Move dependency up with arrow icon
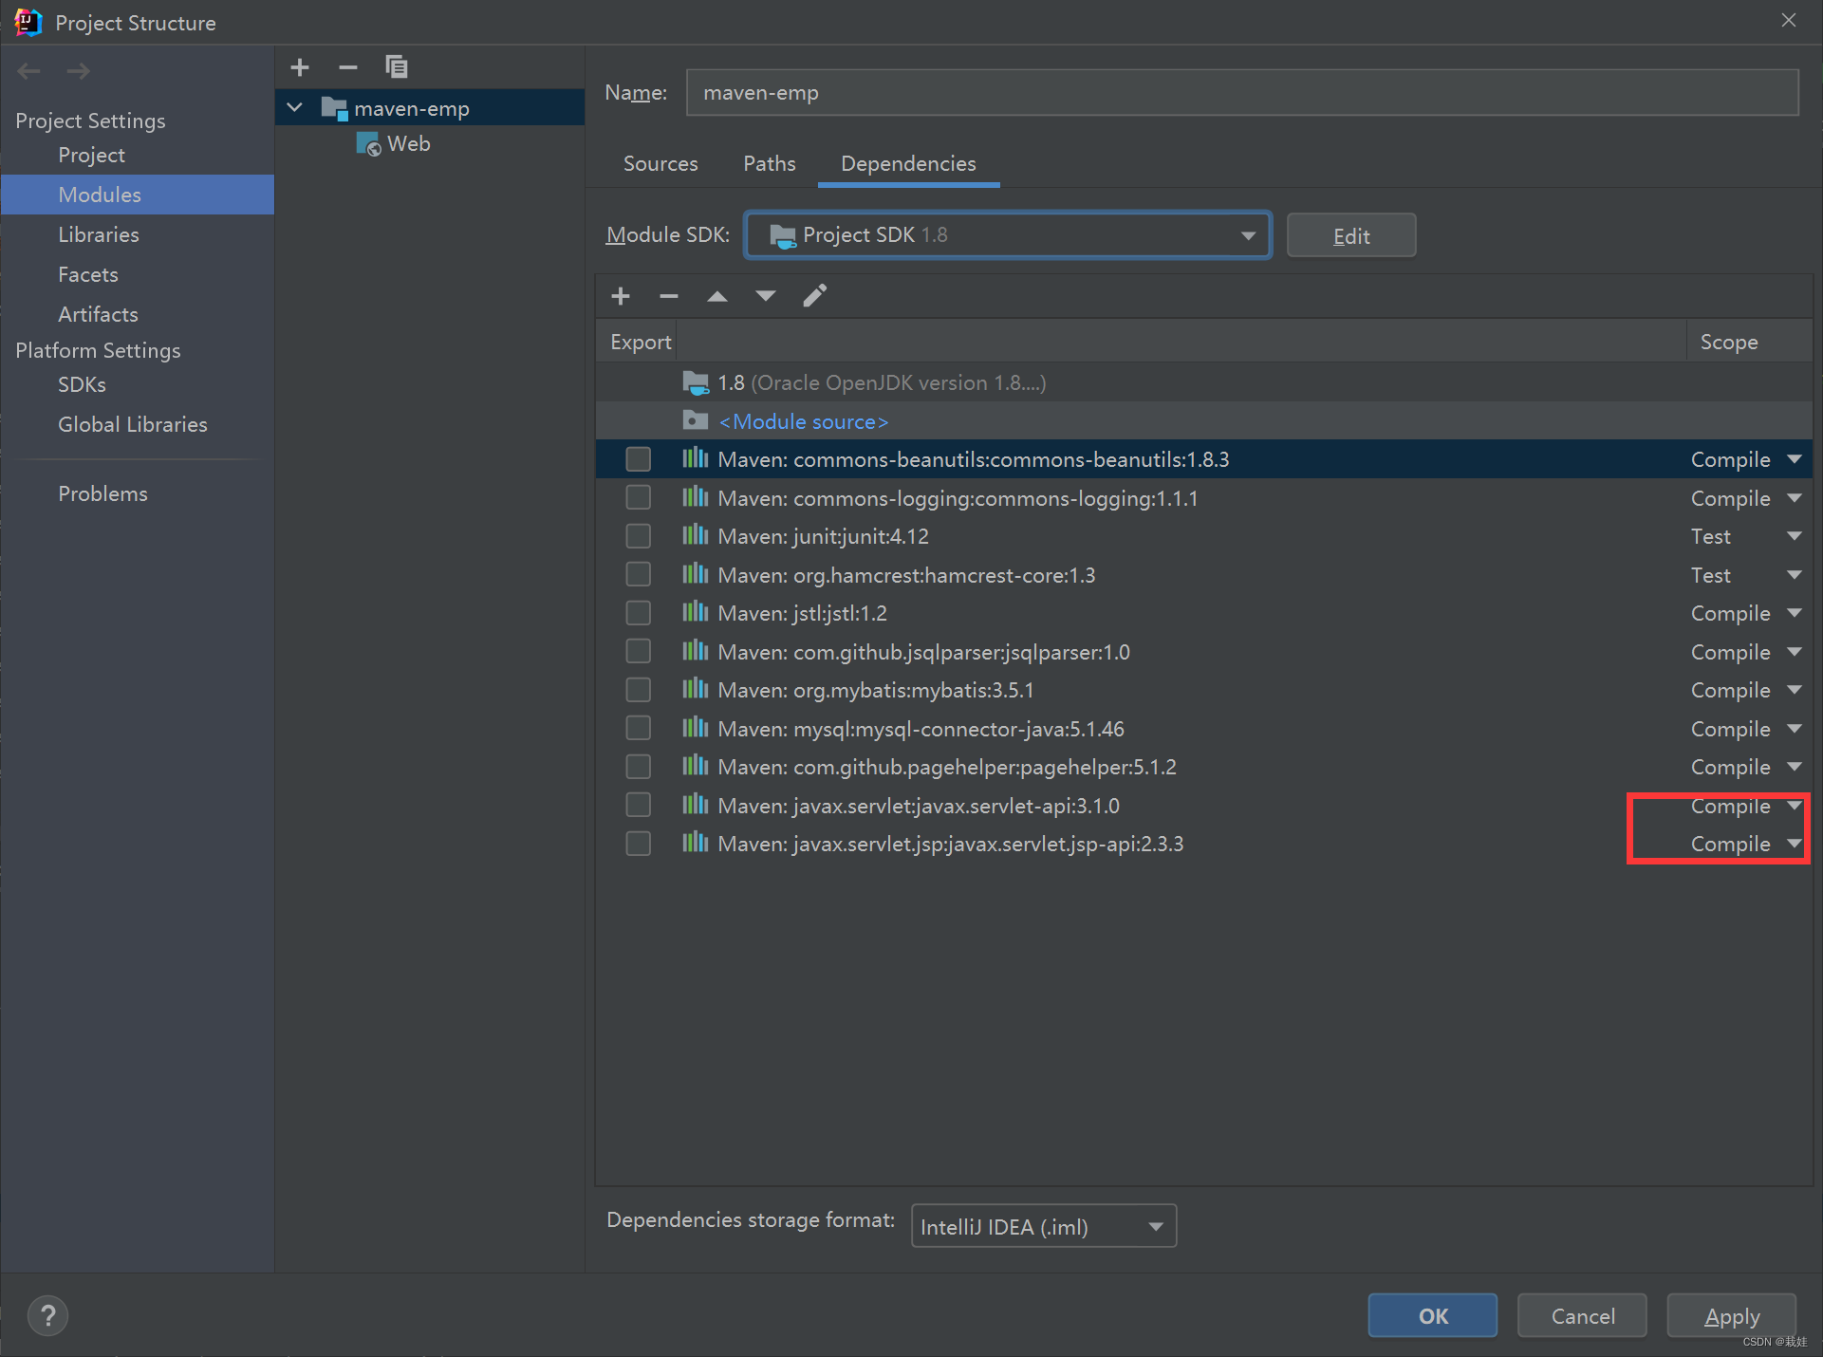Screen dimensions: 1823x1357 (x=717, y=296)
